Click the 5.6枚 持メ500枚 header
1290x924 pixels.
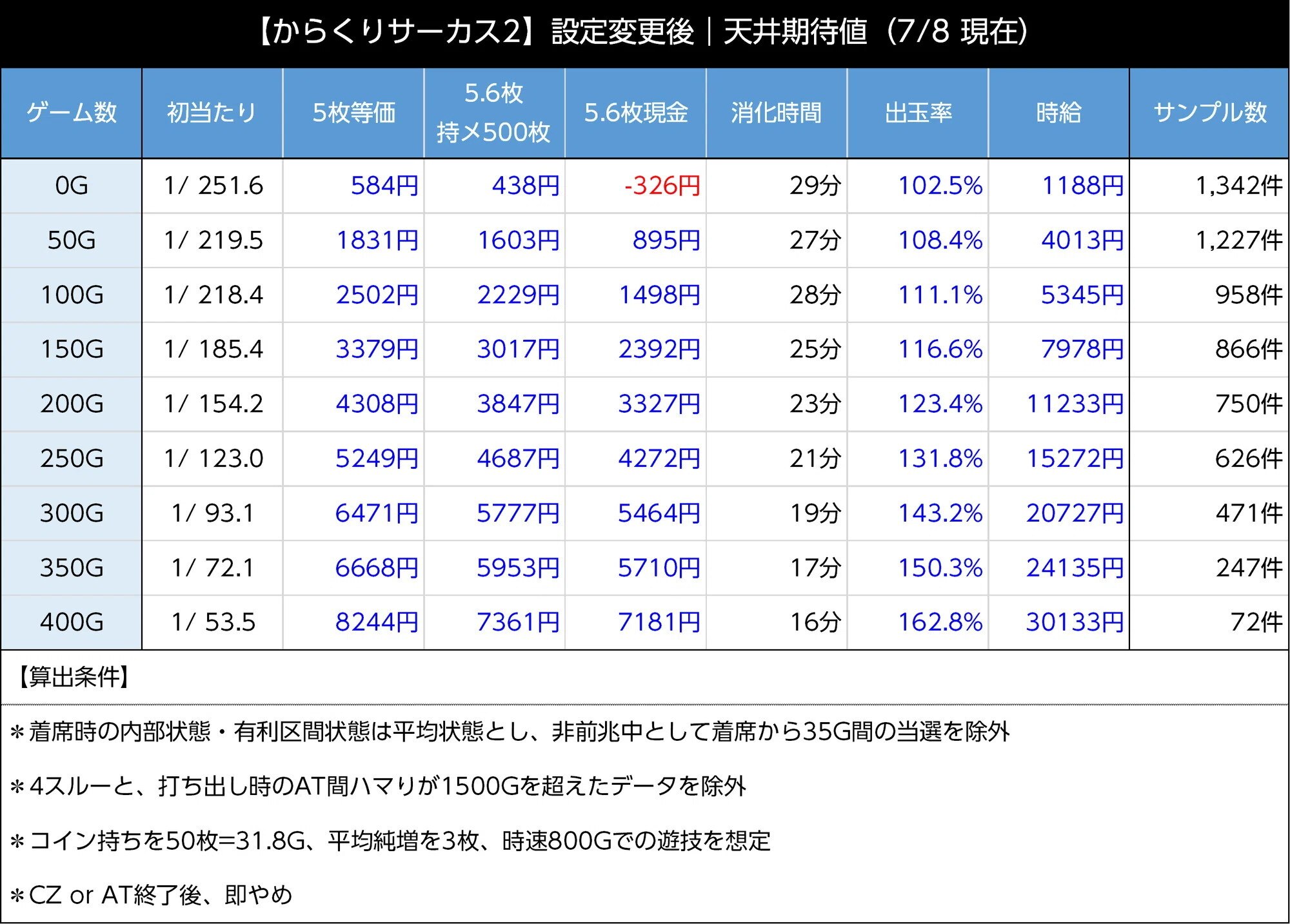click(494, 113)
